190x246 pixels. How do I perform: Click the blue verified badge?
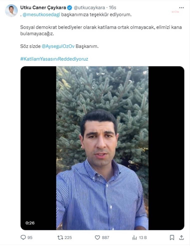69,8
